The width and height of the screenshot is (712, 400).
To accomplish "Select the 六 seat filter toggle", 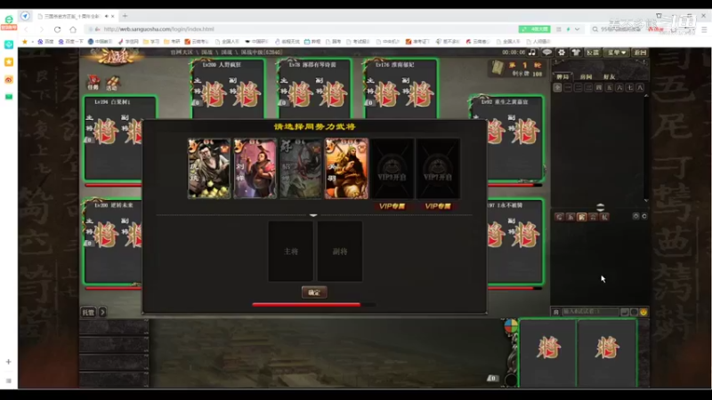I will 619,87.
